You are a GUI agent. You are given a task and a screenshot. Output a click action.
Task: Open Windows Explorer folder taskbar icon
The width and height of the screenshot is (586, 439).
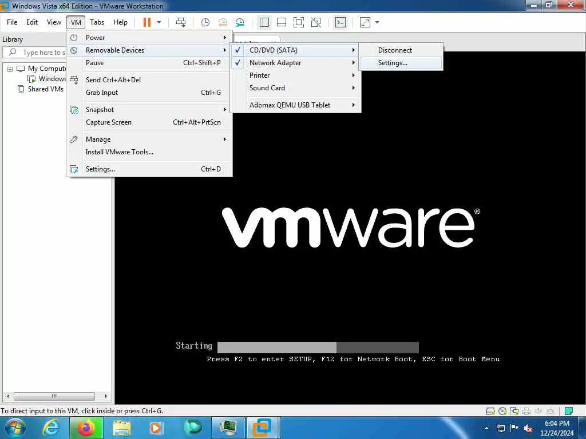(x=122, y=428)
